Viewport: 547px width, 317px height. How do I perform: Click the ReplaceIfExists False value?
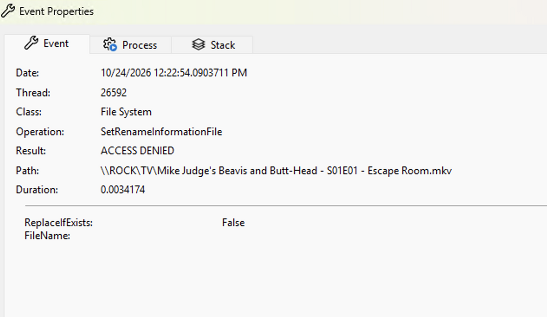click(x=233, y=223)
